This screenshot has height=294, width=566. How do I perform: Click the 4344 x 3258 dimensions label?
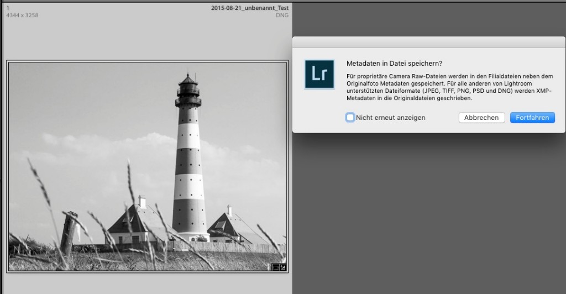point(22,15)
